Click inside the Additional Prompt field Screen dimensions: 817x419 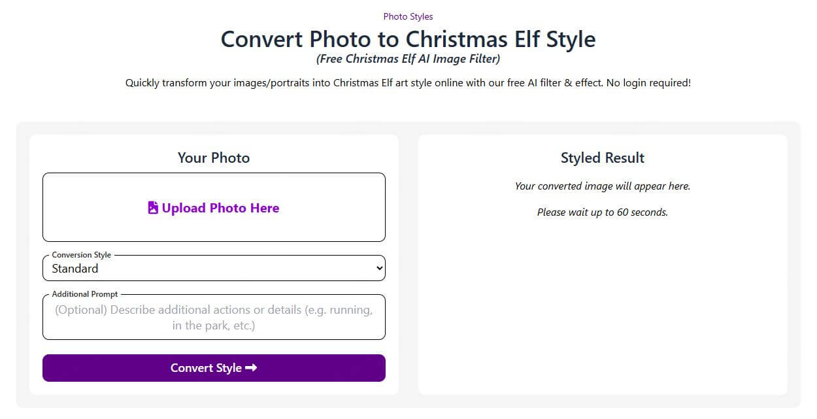[x=214, y=317]
